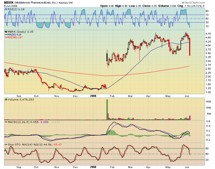215x169 pixels.
Task: Click the 30 level on the RSI axis
Action: point(207,22)
